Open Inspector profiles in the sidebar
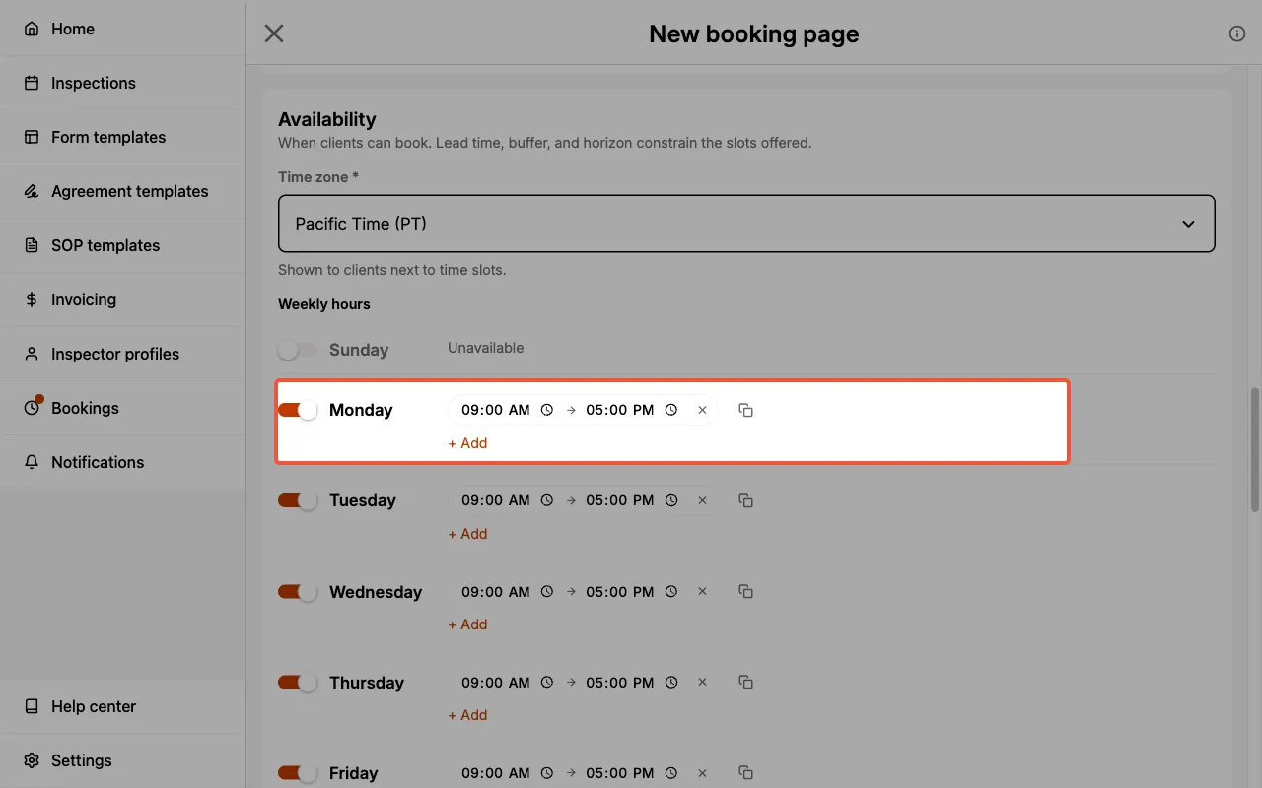This screenshot has width=1262, height=788. [x=122, y=354]
